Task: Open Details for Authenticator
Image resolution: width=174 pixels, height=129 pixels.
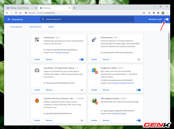Action: [x=37, y=59]
